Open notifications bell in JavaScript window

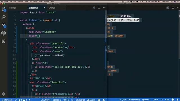[104, 100]
